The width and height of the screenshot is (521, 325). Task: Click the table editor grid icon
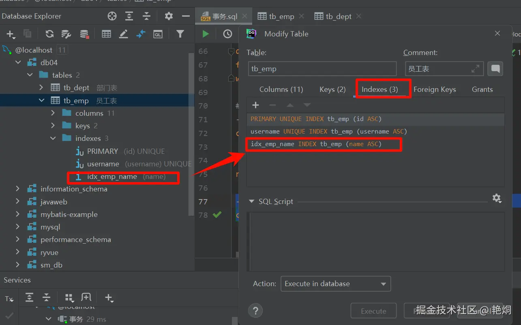point(106,34)
